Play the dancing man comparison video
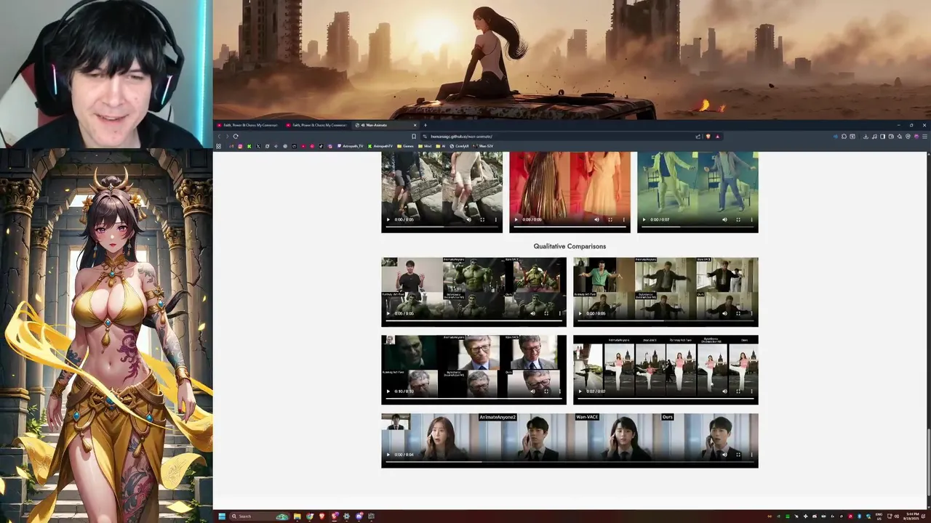Image resolution: width=931 pixels, height=523 pixels. 580,313
